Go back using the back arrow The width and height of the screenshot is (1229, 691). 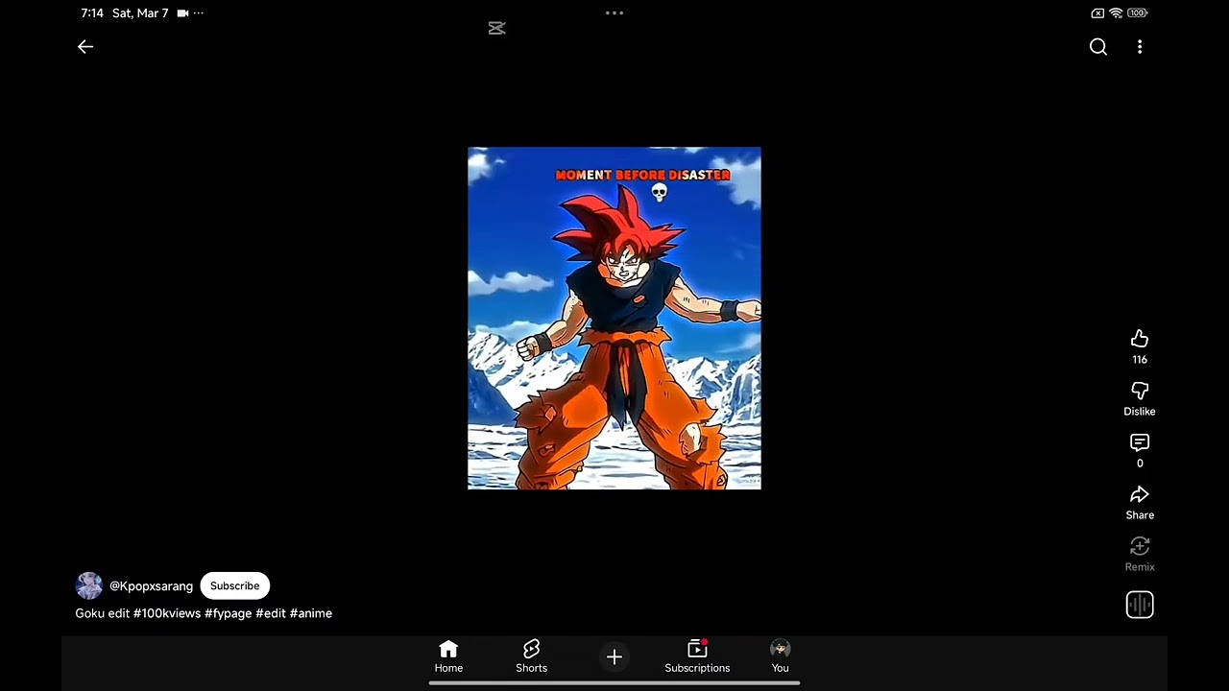pos(85,47)
